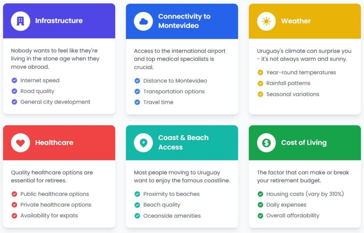
Task: Click the checkmark next to Travel time
Action: coord(138,102)
